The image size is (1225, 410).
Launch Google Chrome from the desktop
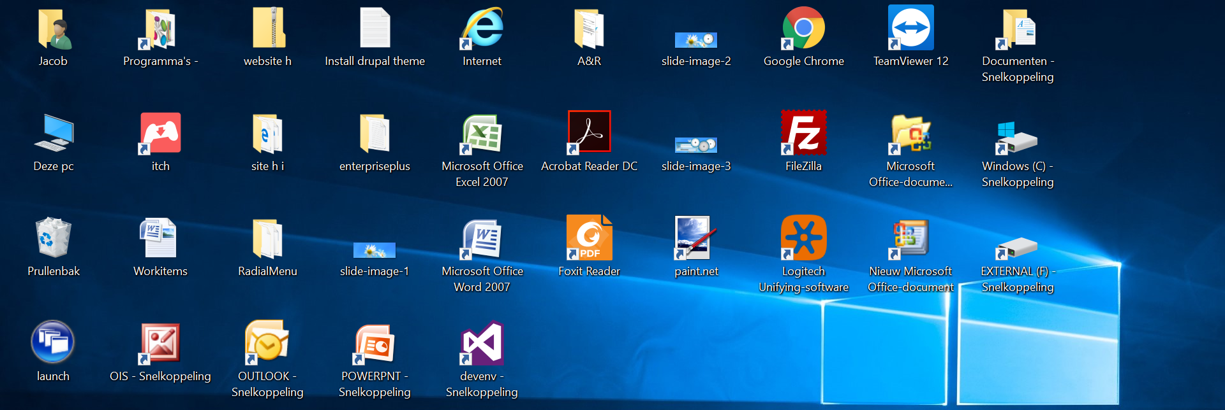pyautogui.click(x=804, y=29)
